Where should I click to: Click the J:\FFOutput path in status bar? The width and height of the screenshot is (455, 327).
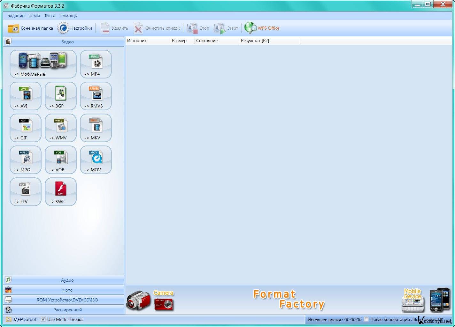[x=21, y=319]
